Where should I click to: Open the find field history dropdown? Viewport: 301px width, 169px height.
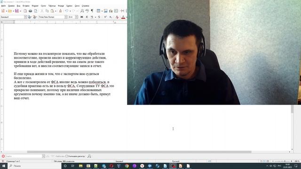[x=43, y=156]
